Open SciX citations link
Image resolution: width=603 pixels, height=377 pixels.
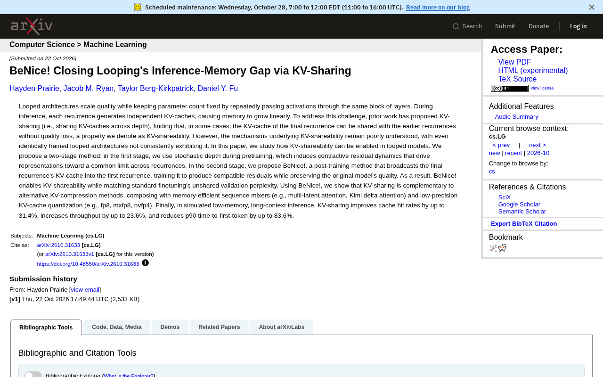[x=505, y=197]
